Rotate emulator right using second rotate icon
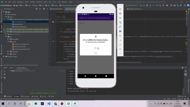The image size is (190, 107). pos(120,27)
